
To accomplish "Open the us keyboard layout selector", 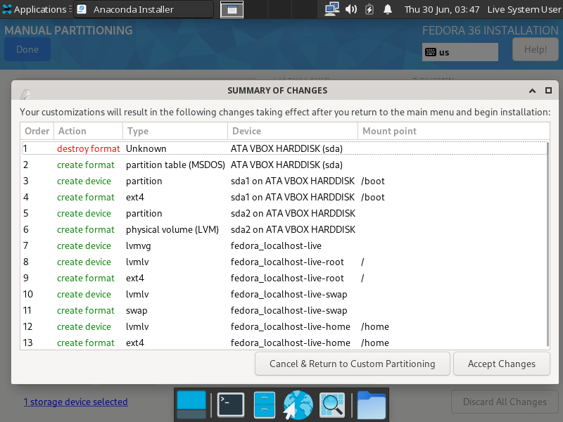I will [460, 52].
